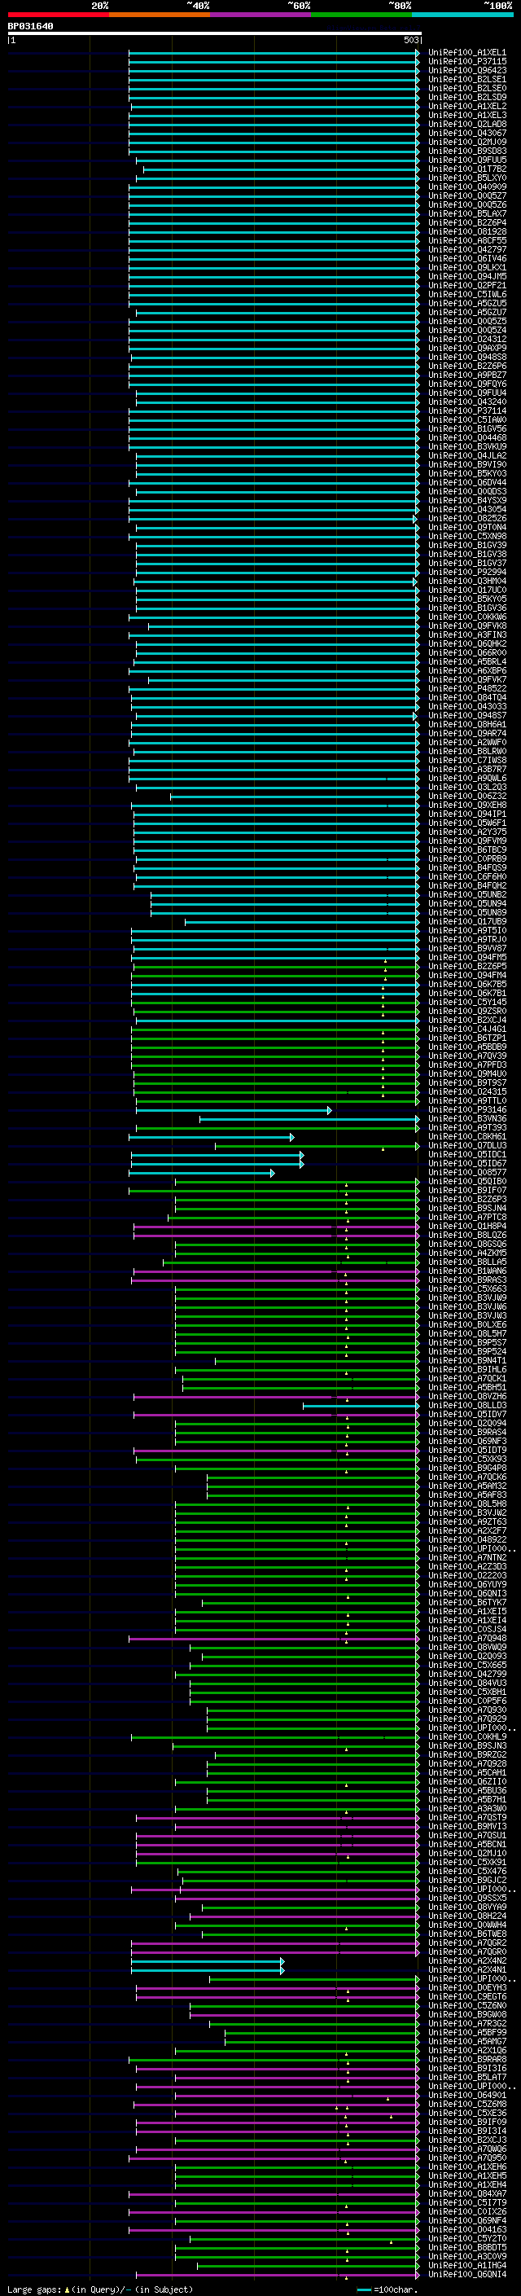Select the UniRef100_Q6QNI4 entry

tap(466, 2275)
